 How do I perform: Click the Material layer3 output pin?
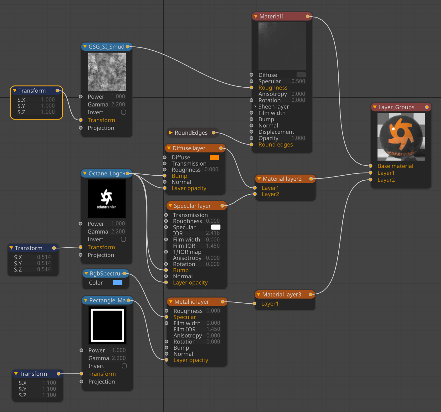coord(311,294)
